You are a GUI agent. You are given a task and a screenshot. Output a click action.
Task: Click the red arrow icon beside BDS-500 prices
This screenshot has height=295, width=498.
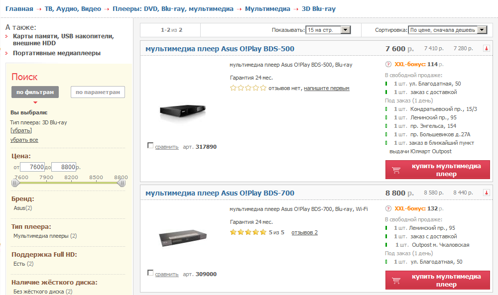[x=486, y=48]
